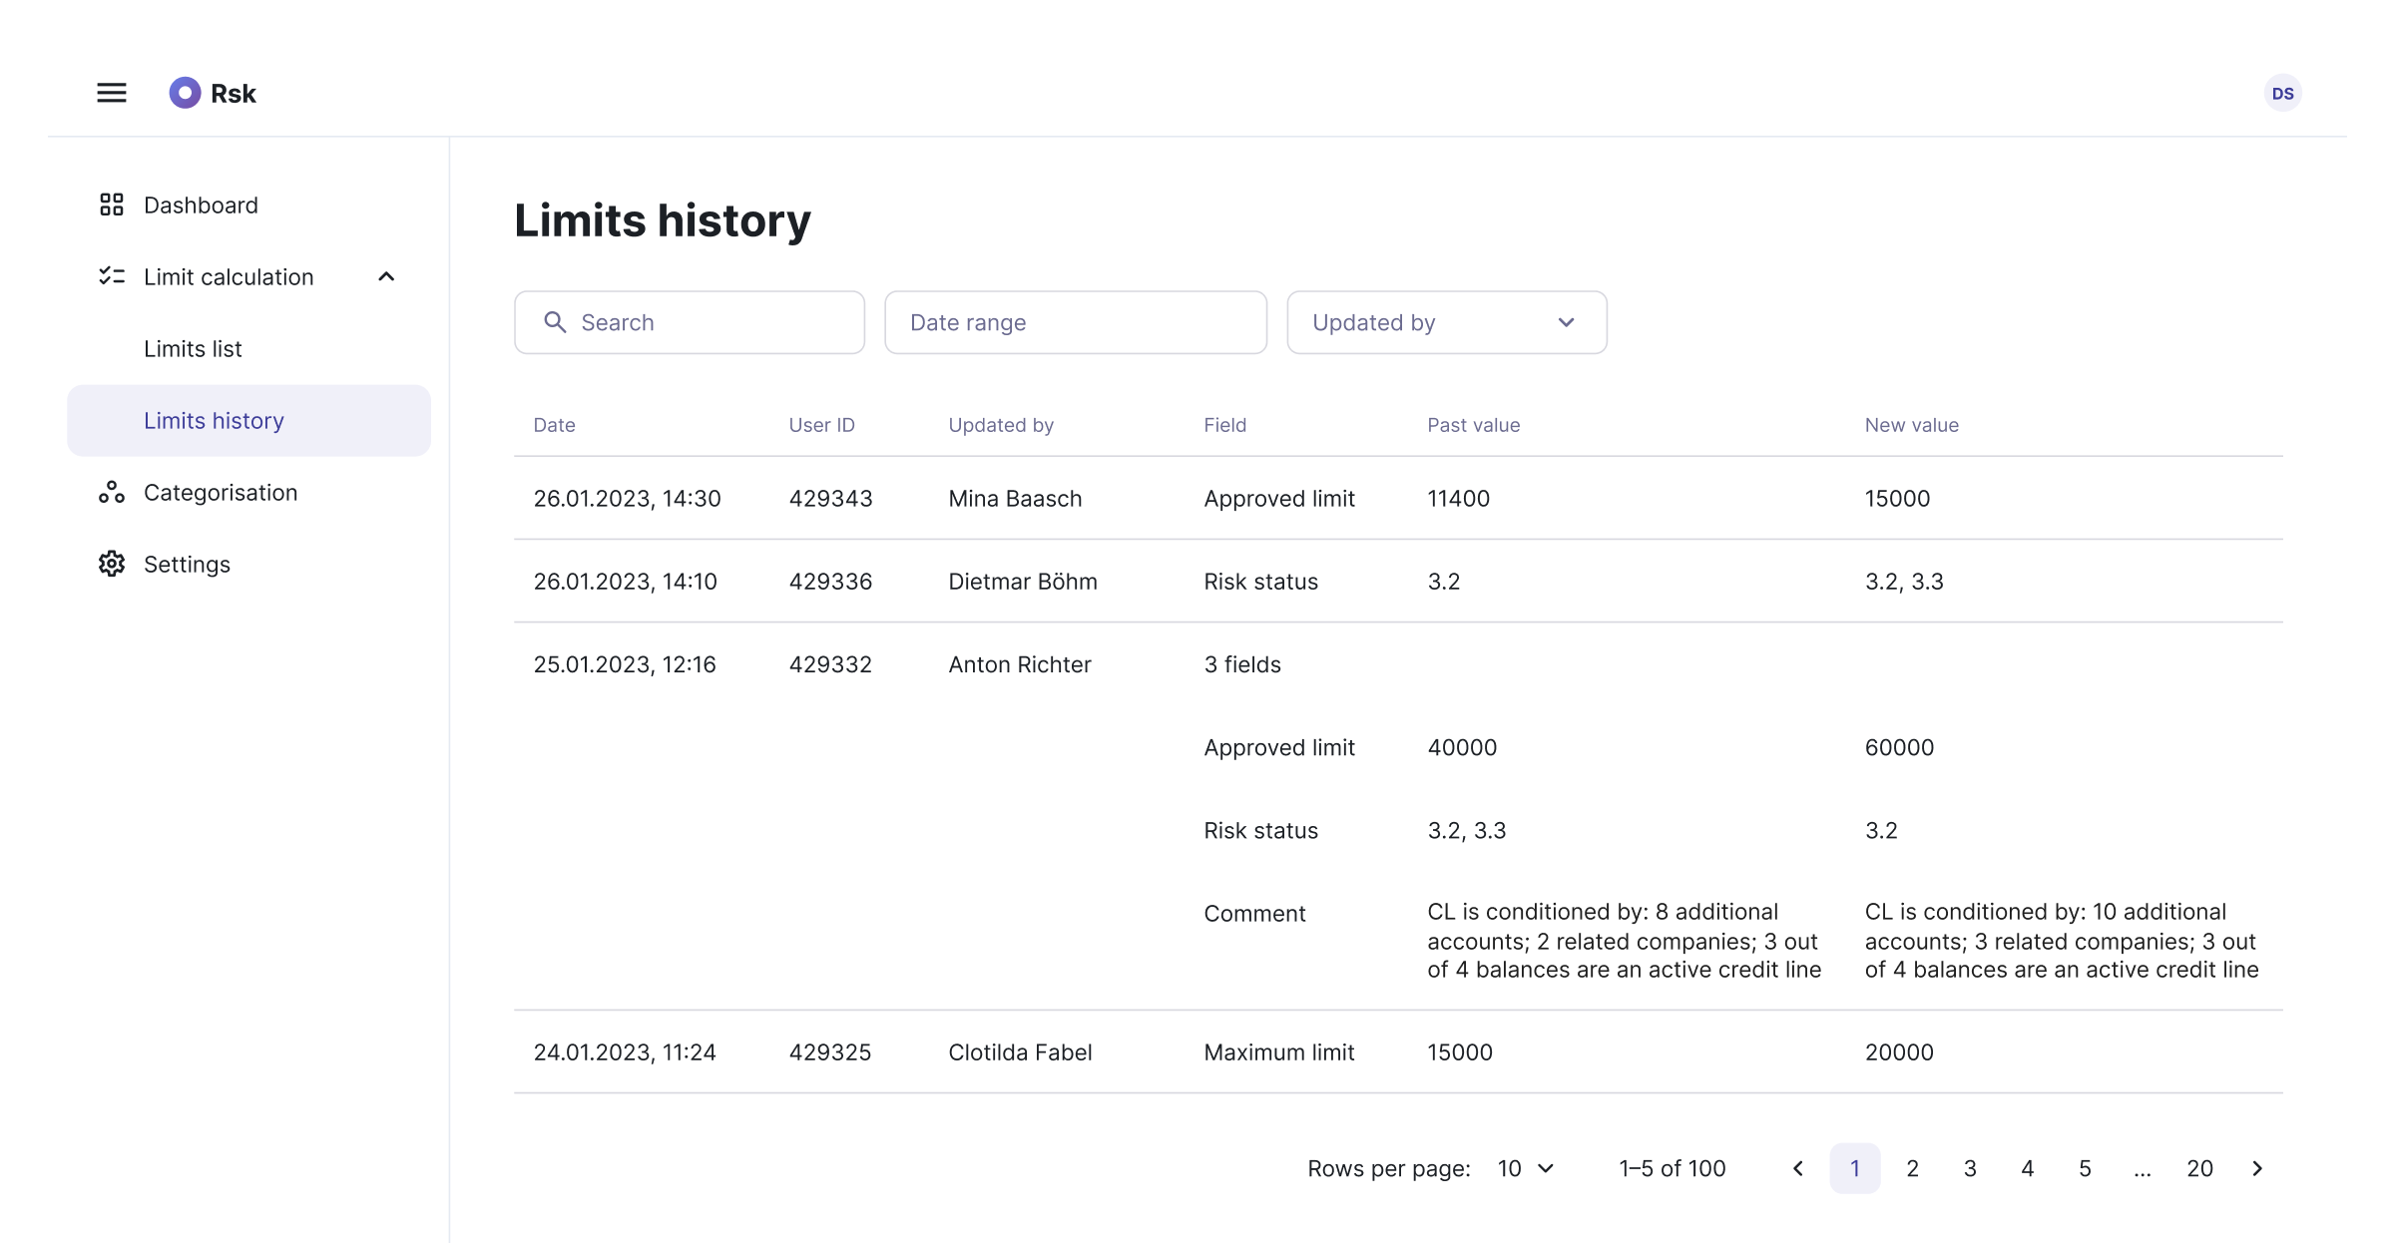Screen dimensions: 2395x1243
Task: Collapse the Limit calculation section
Action: pos(386,276)
